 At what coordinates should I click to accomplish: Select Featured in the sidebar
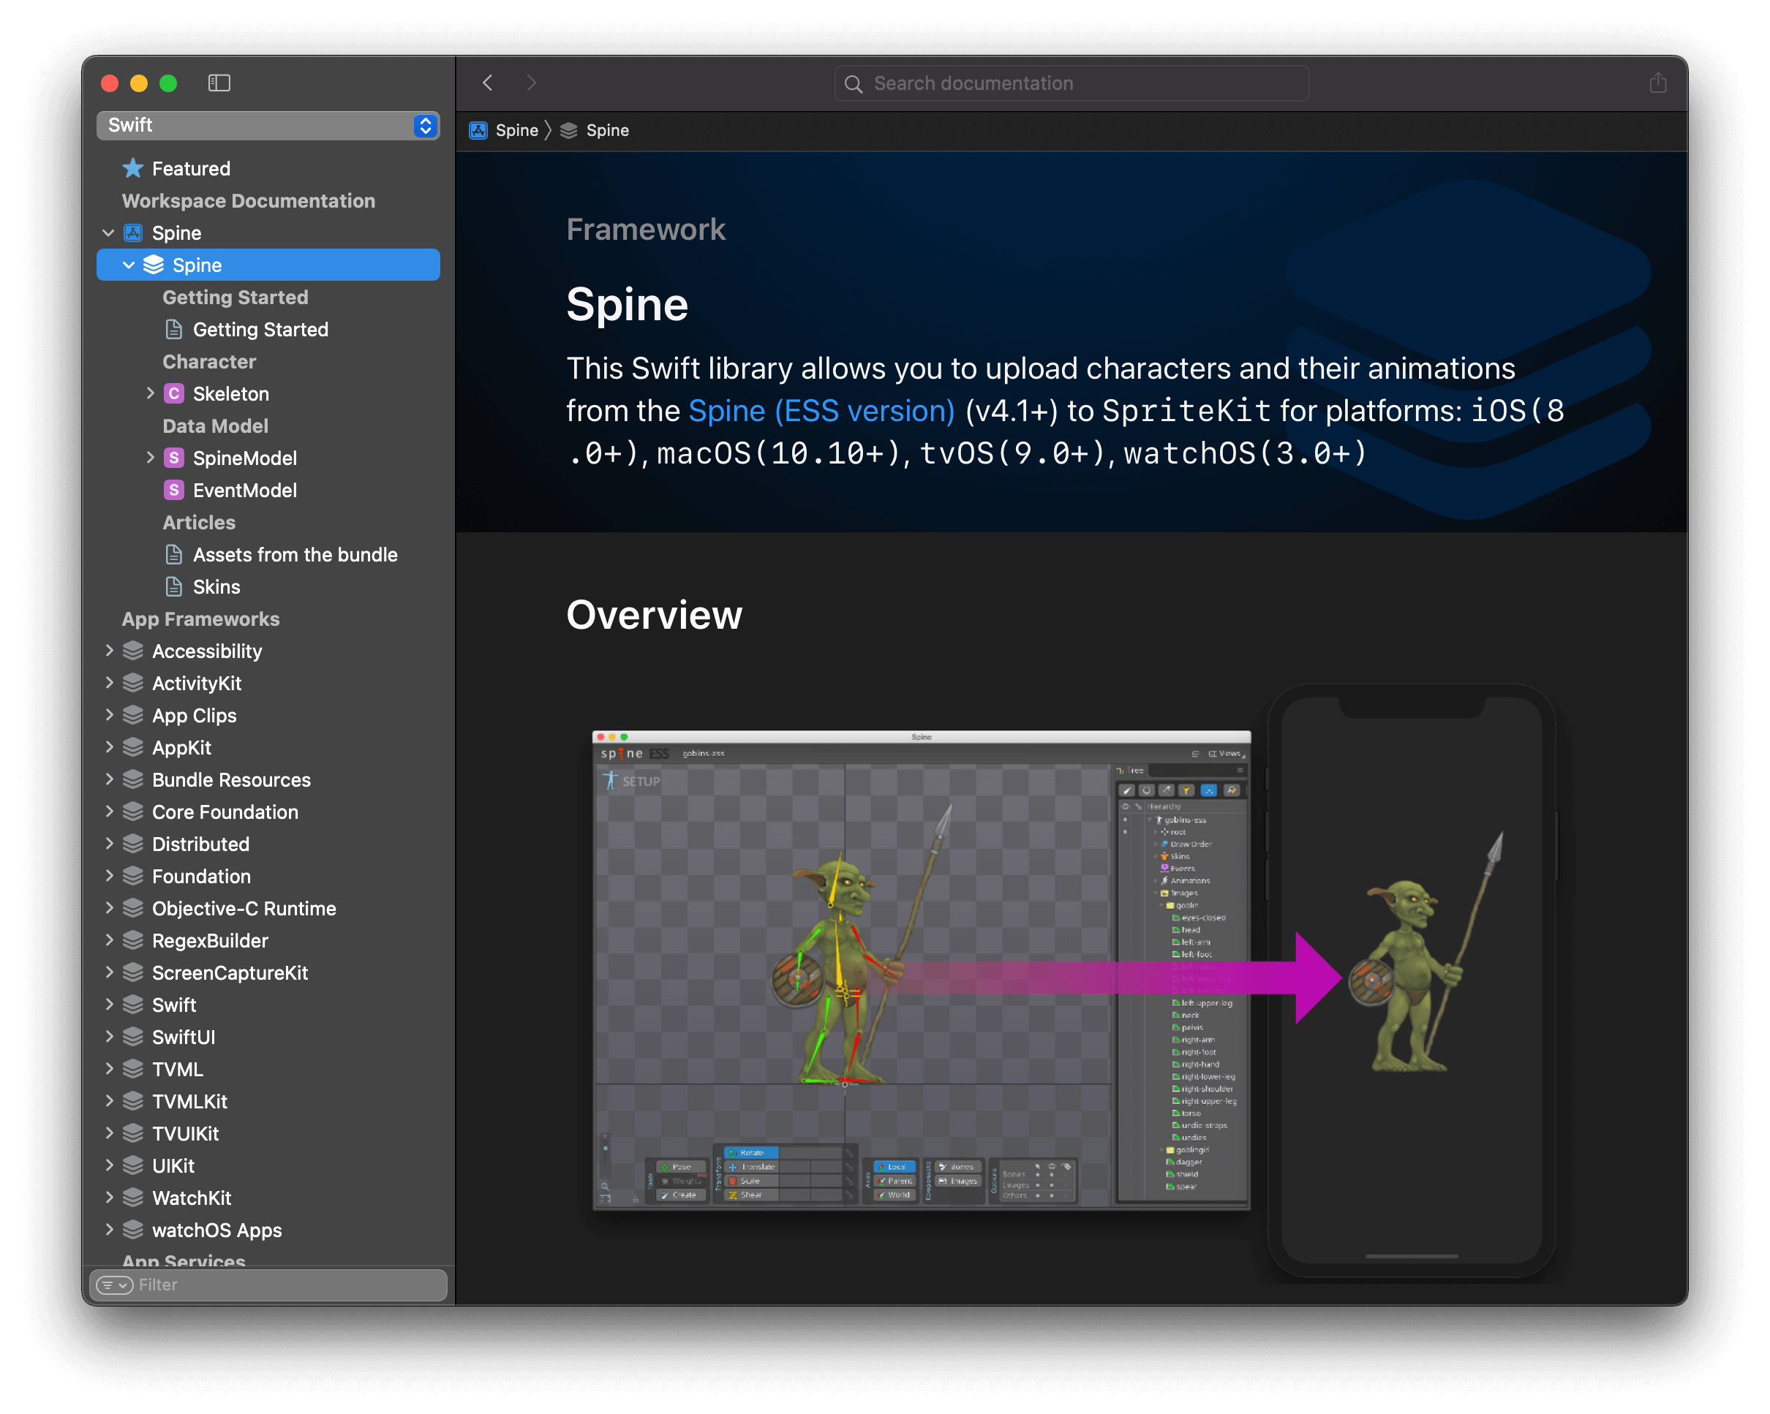click(268, 168)
